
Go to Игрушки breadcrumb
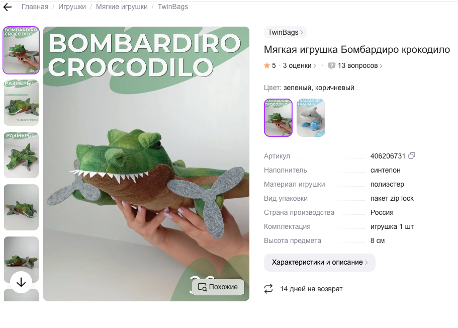[72, 7]
